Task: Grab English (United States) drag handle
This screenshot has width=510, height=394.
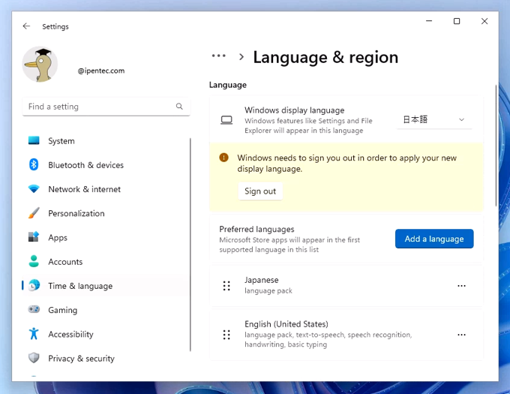Action: (x=226, y=335)
